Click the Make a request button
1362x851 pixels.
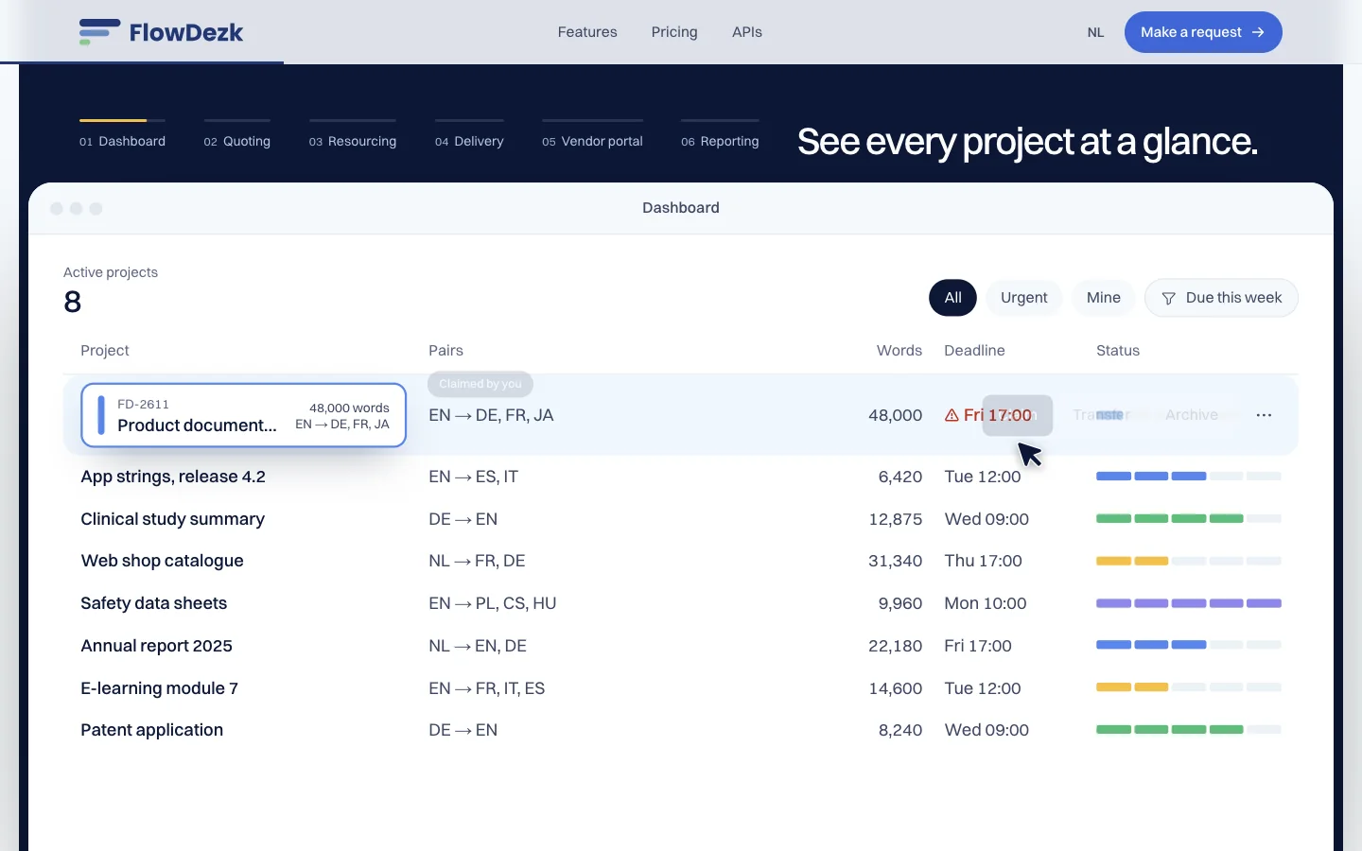[x=1203, y=32]
